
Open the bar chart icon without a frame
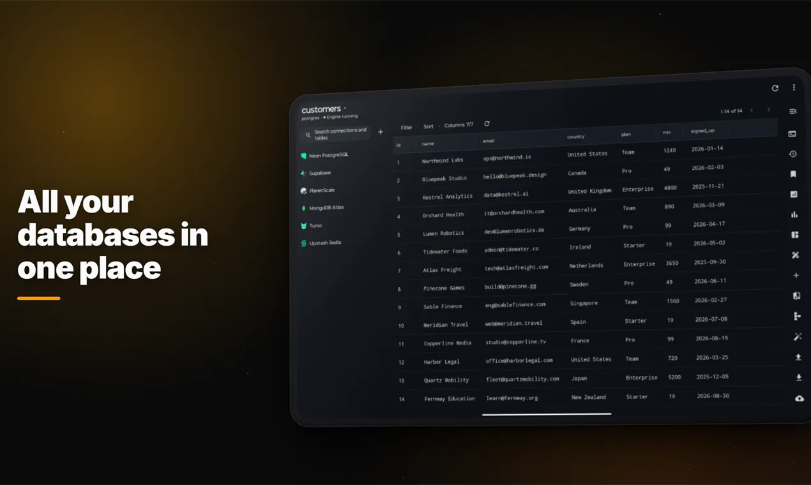pyautogui.click(x=794, y=214)
